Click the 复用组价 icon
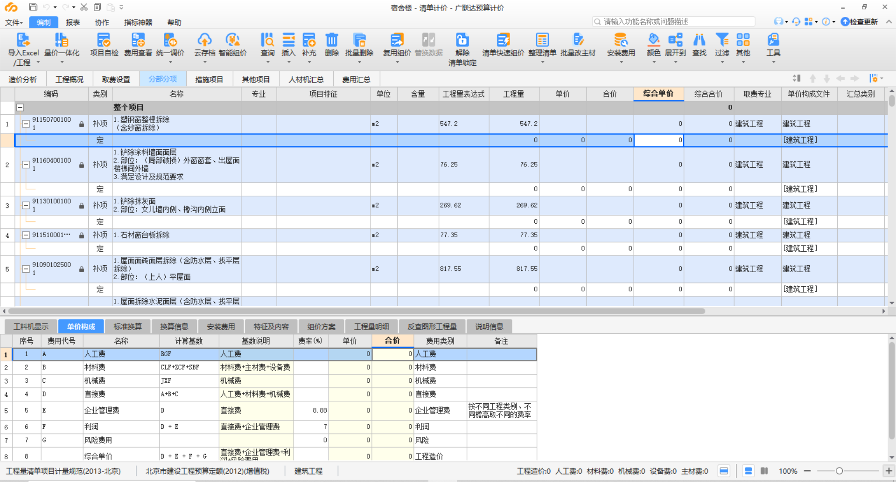Screen dimensions: 896x482 [397, 40]
